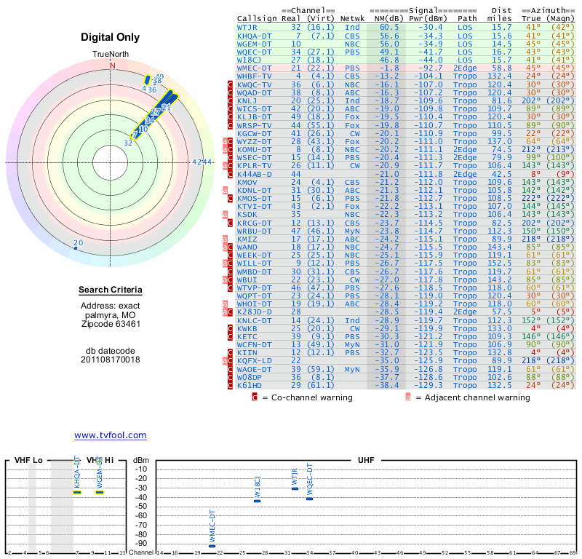Click the red N north marker on radar
Screen dimensions: 582x559
point(113,66)
